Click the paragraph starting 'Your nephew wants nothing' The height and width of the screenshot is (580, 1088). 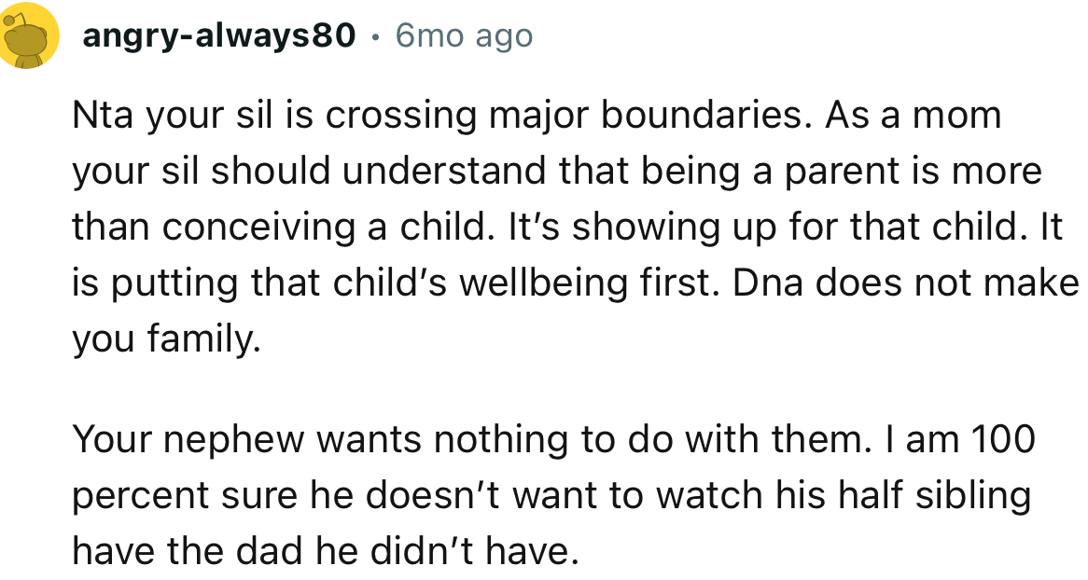553,495
